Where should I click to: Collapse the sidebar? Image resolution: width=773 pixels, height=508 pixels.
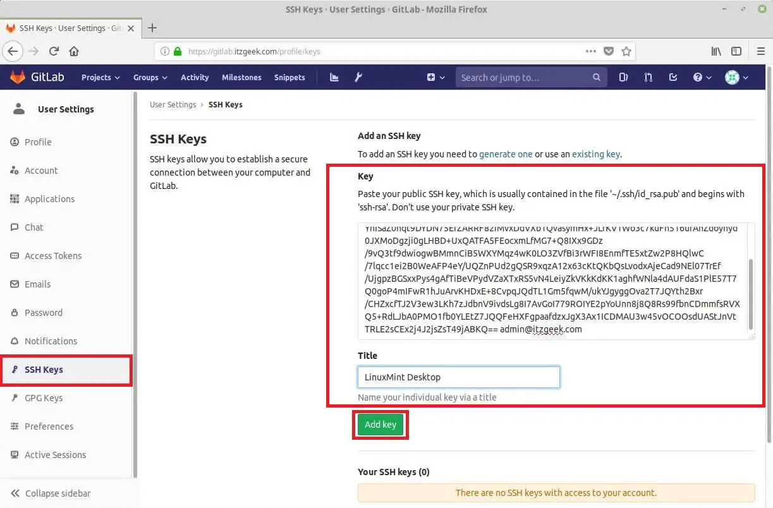tap(51, 493)
